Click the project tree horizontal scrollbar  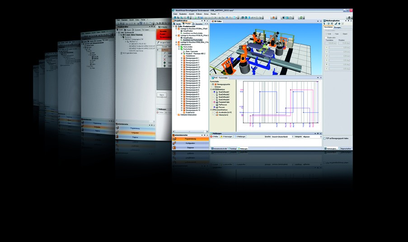coord(191,131)
